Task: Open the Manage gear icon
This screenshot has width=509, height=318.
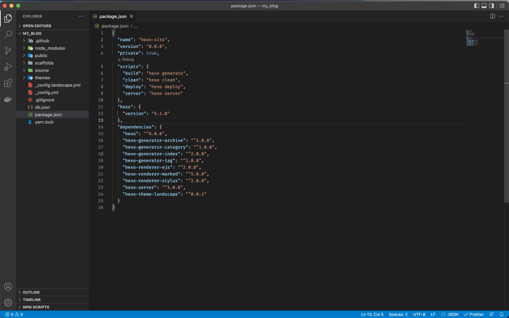Action: [8, 302]
